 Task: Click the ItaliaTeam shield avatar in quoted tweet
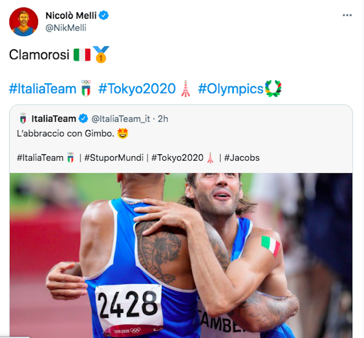point(23,119)
